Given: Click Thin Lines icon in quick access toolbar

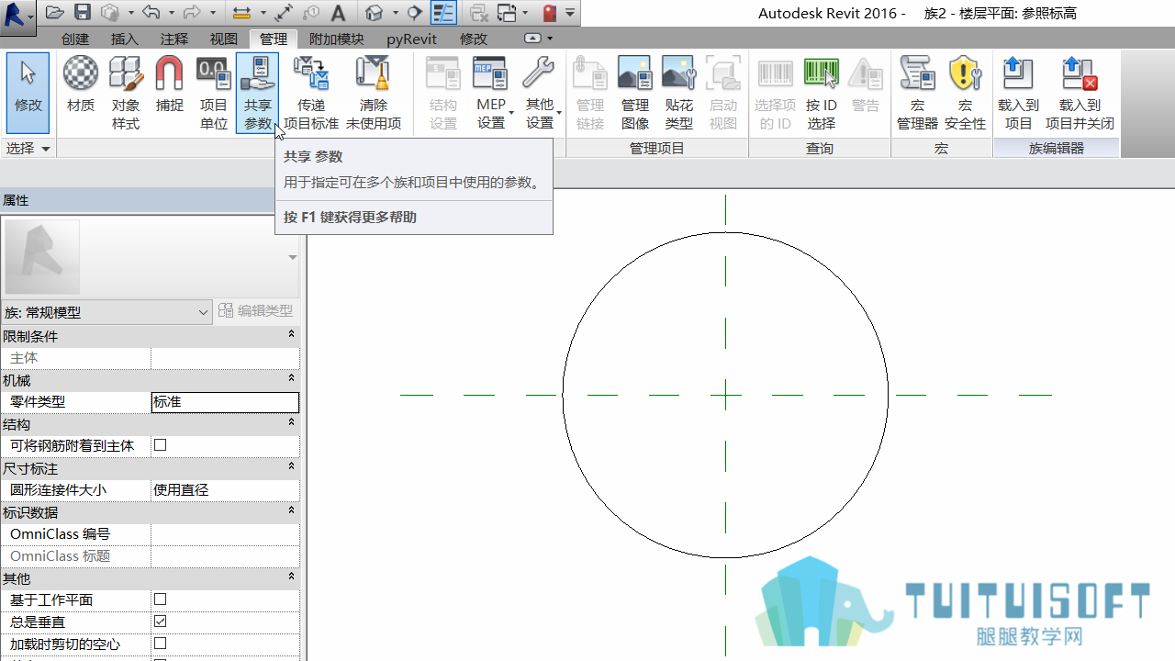Looking at the screenshot, I should click(x=444, y=13).
